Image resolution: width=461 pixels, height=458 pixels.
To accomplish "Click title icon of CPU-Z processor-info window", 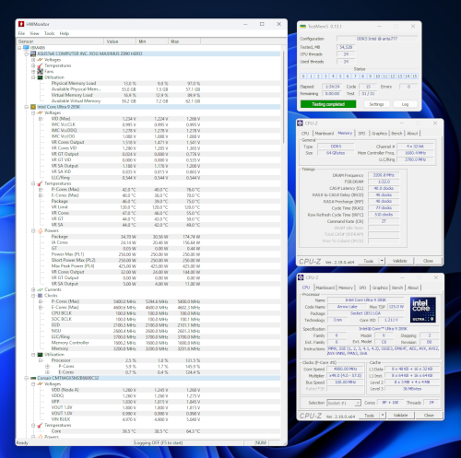I will point(301,277).
